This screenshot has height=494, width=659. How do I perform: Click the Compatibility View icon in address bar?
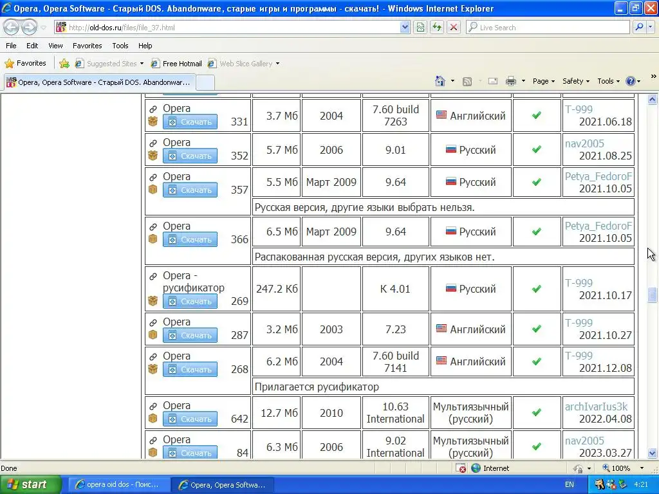[x=420, y=27]
